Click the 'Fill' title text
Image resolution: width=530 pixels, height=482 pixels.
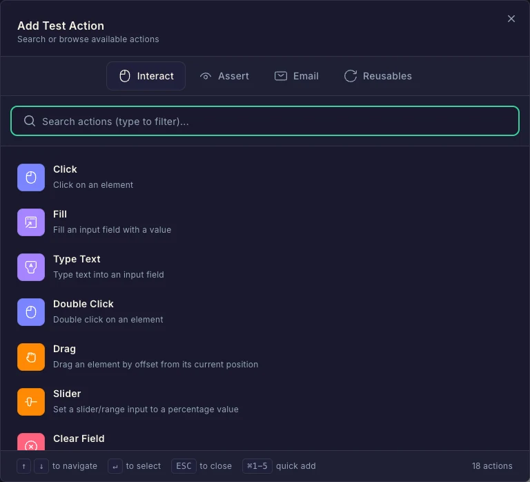click(60, 214)
